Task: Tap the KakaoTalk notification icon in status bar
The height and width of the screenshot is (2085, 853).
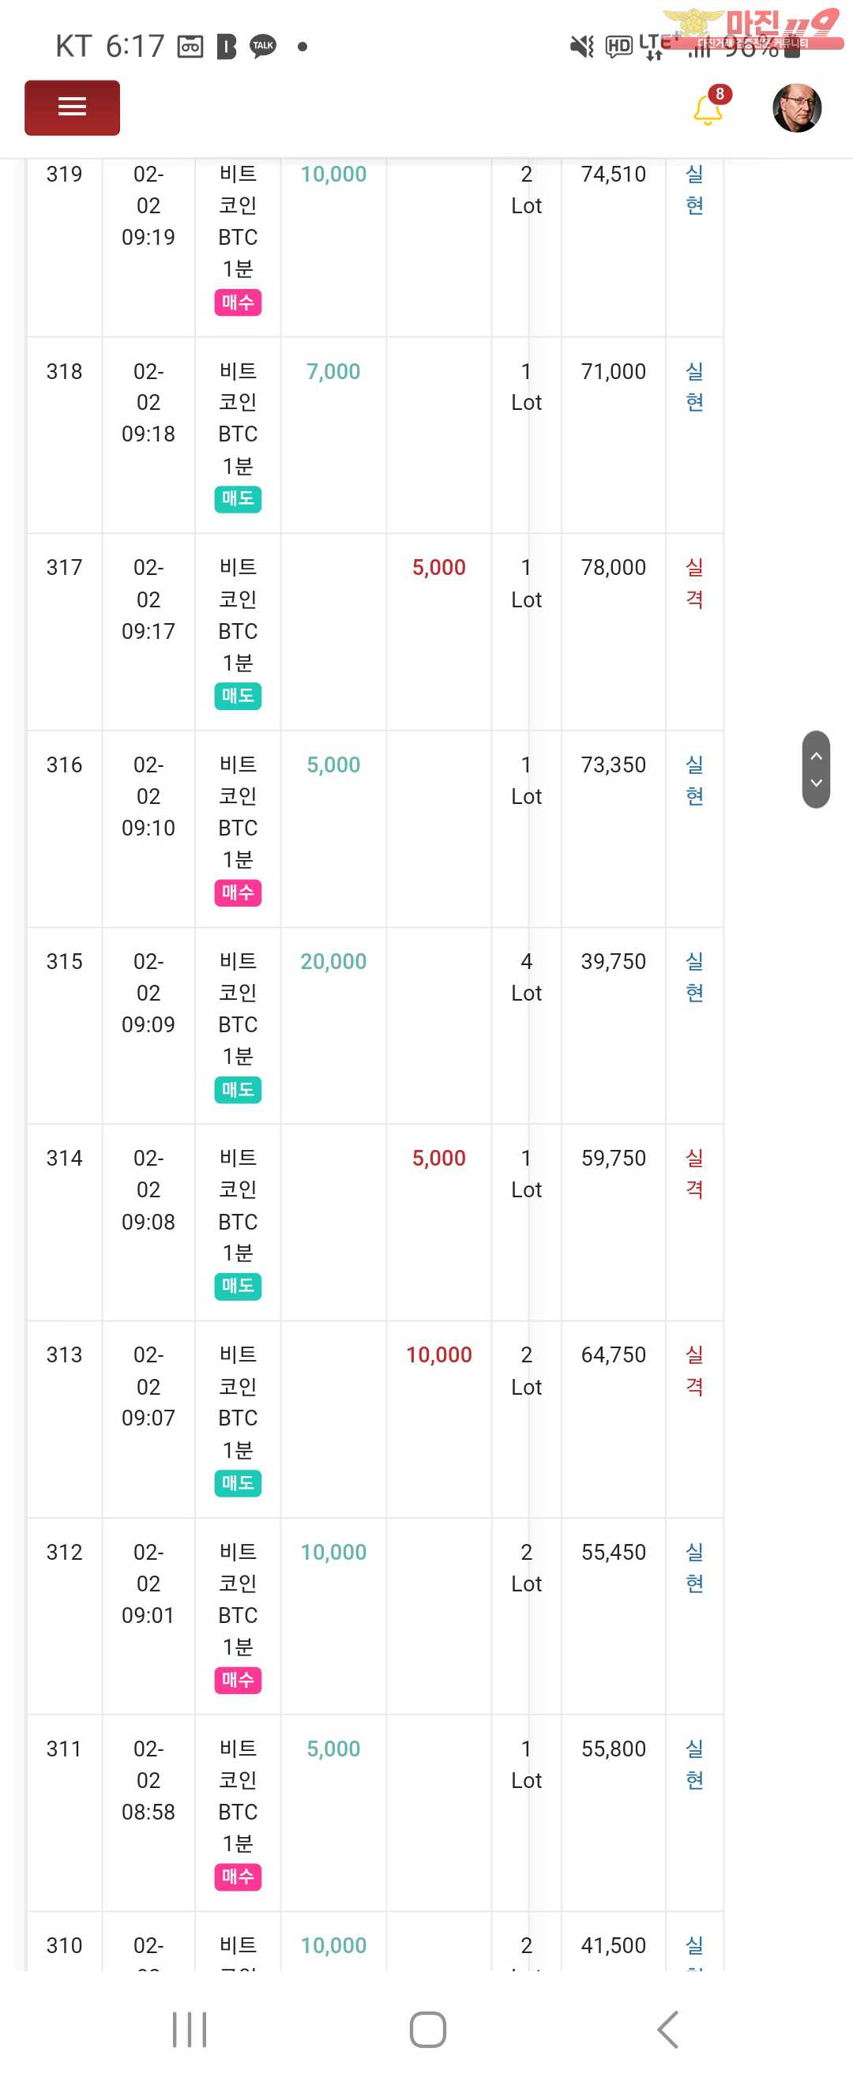Action: [x=263, y=45]
